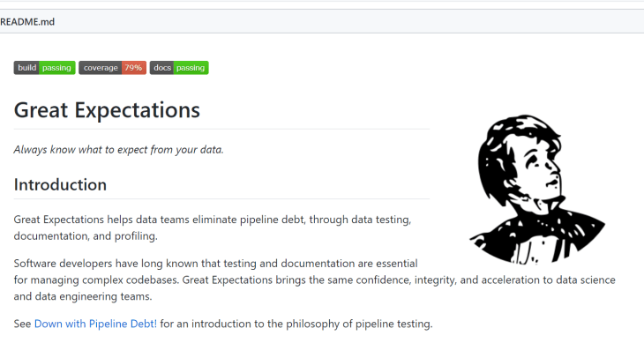Click the gray build label
The image size is (644, 343).
point(26,68)
